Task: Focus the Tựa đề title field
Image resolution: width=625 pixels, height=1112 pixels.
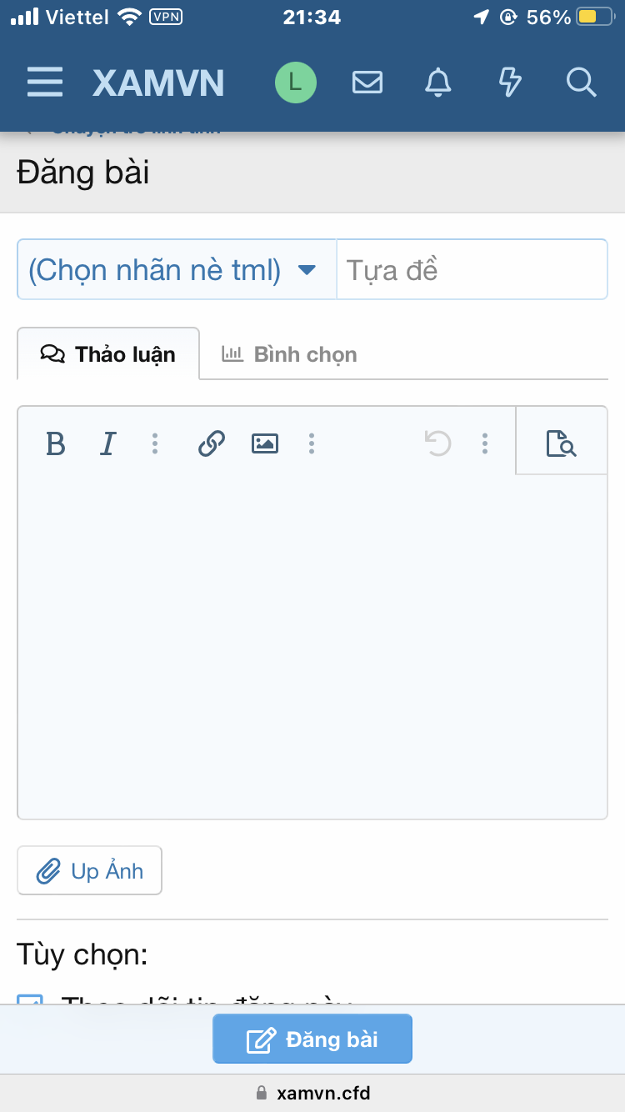Action: (x=472, y=270)
